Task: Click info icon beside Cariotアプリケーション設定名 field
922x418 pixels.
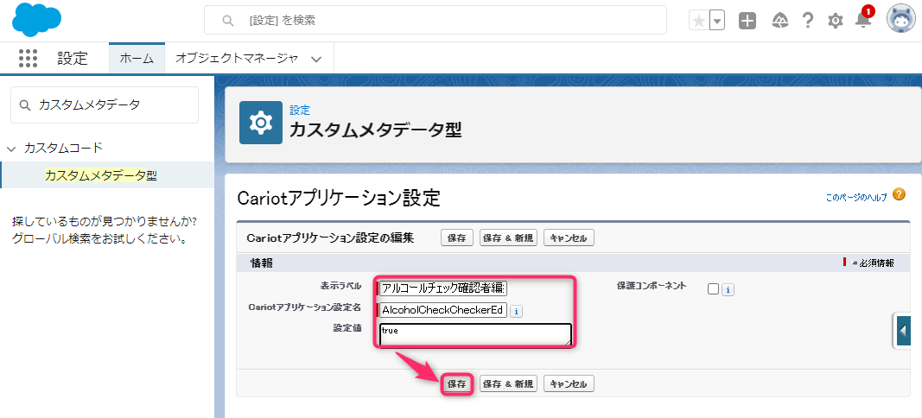Action: point(516,310)
